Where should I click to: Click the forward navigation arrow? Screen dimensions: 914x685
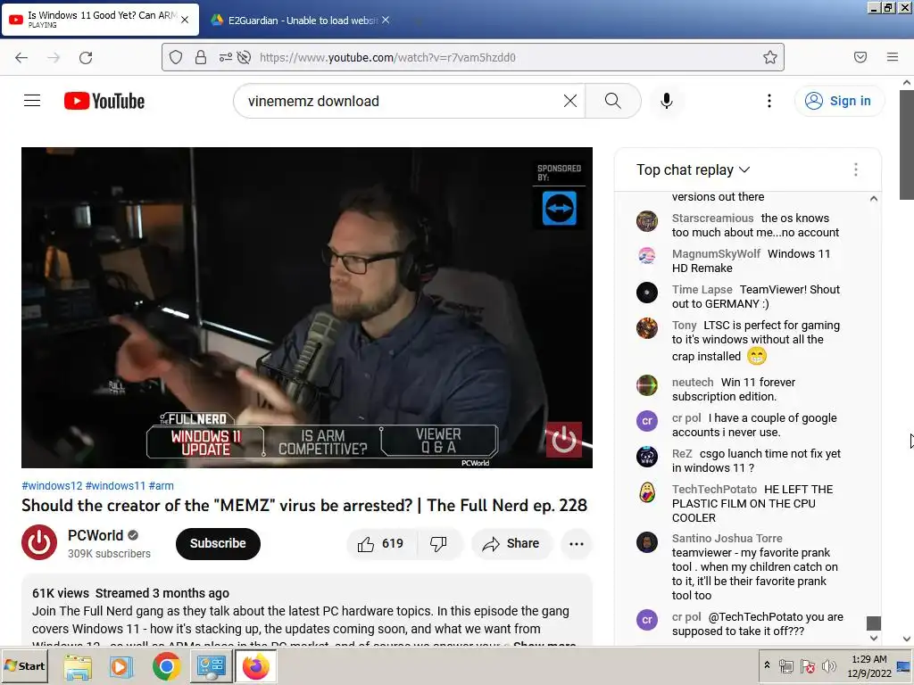(x=54, y=57)
